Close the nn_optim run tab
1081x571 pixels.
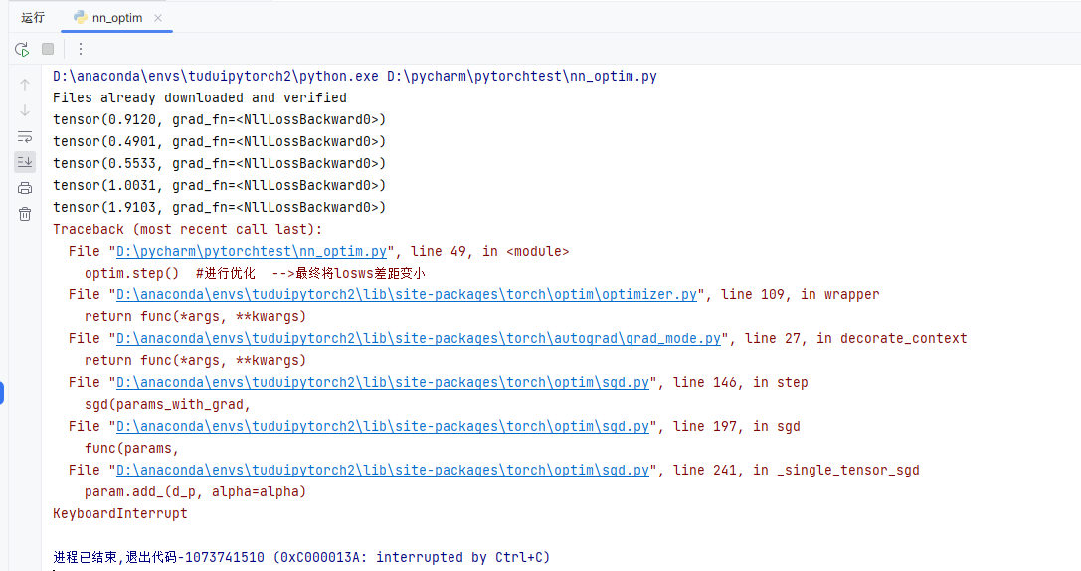158,18
